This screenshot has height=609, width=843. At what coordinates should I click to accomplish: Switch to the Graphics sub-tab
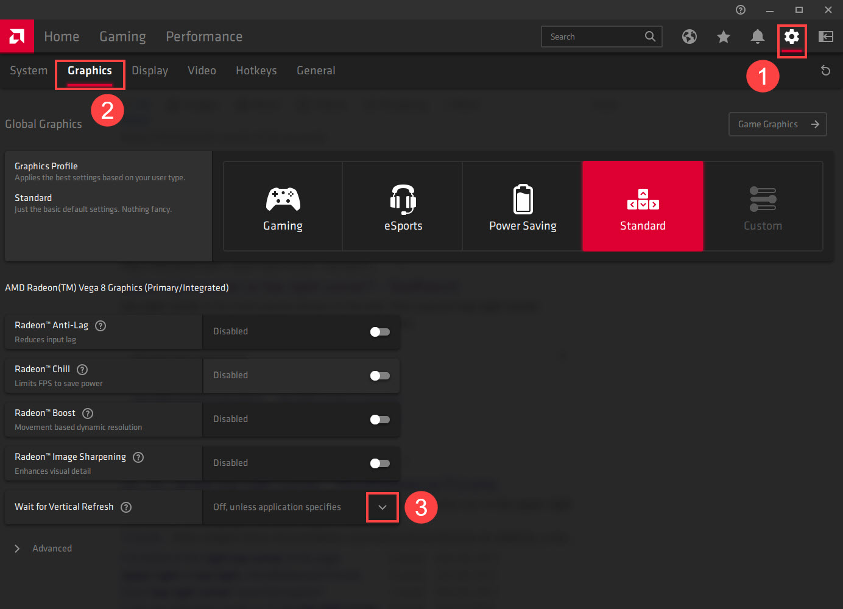point(90,71)
